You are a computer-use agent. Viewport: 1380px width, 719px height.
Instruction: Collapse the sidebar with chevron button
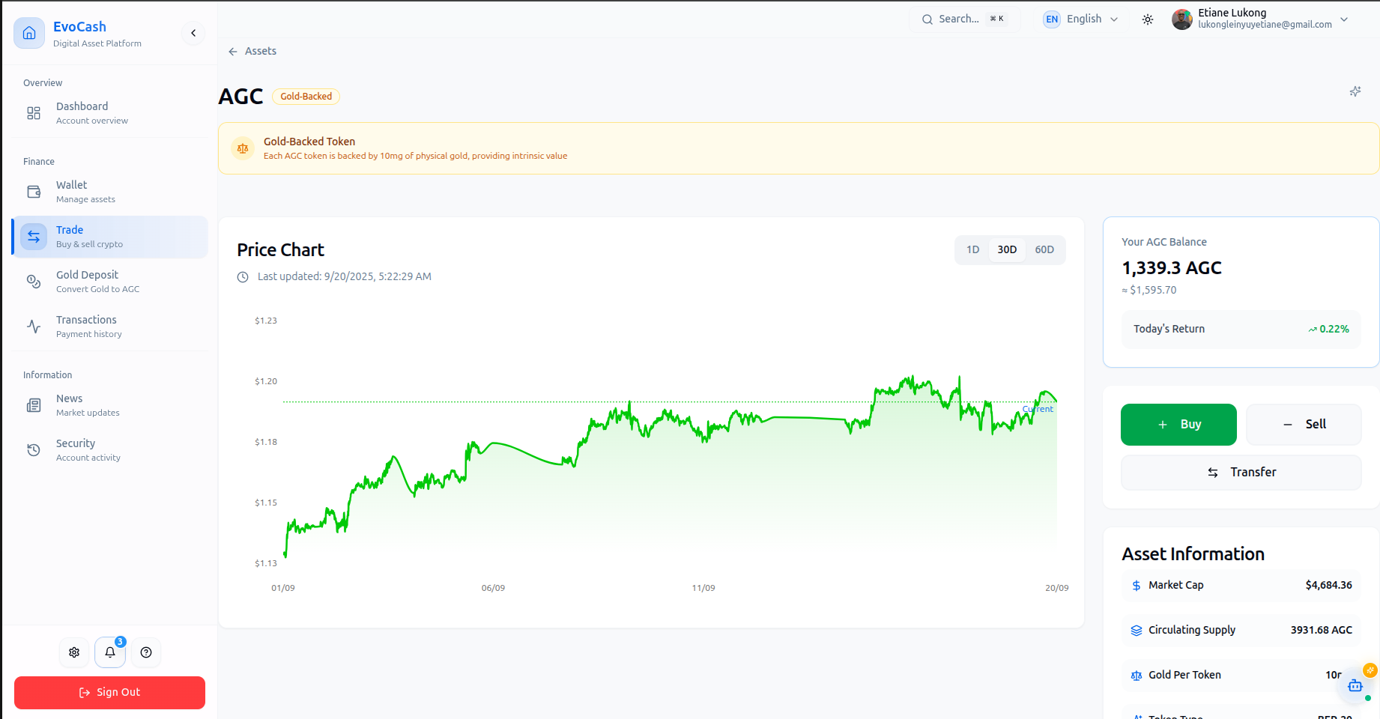[x=193, y=33]
